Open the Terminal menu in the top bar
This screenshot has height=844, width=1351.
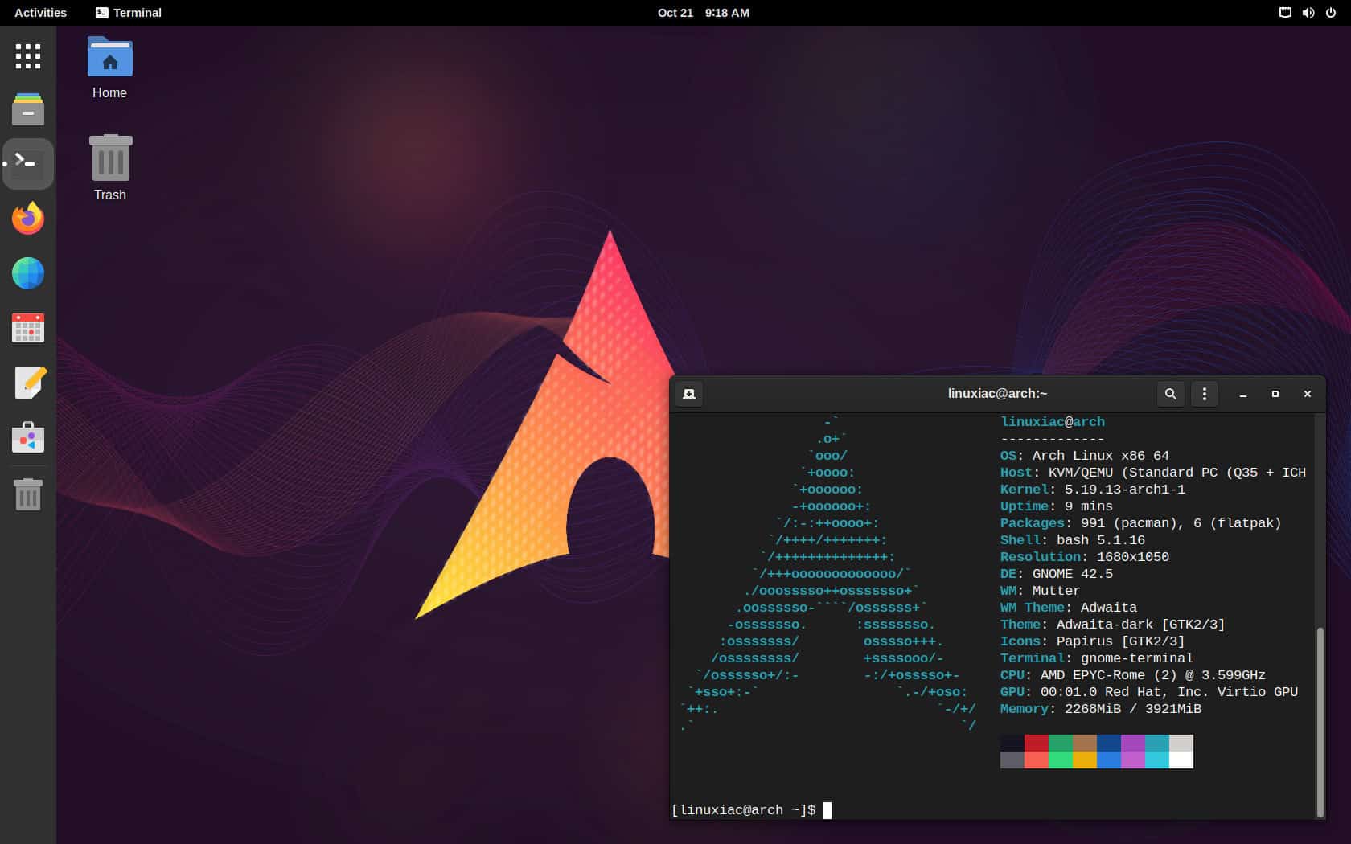pyautogui.click(x=129, y=12)
